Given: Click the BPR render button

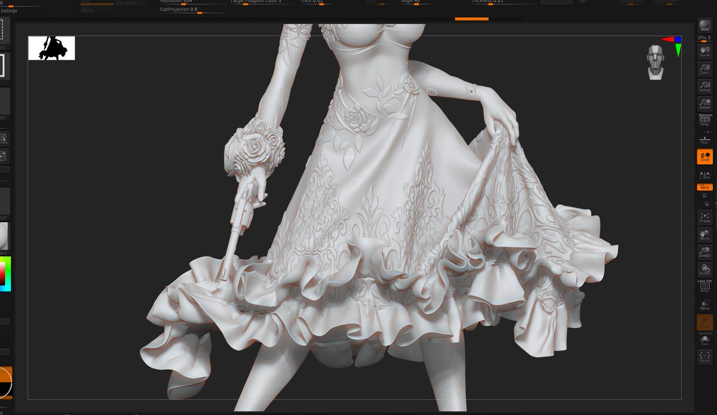Looking at the screenshot, I should pos(704,26).
